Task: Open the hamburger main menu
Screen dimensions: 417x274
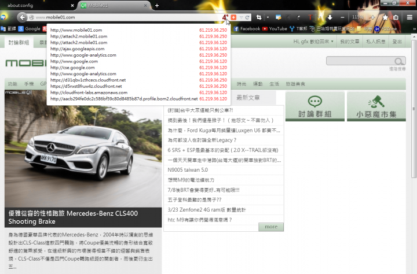Action: click(409, 17)
